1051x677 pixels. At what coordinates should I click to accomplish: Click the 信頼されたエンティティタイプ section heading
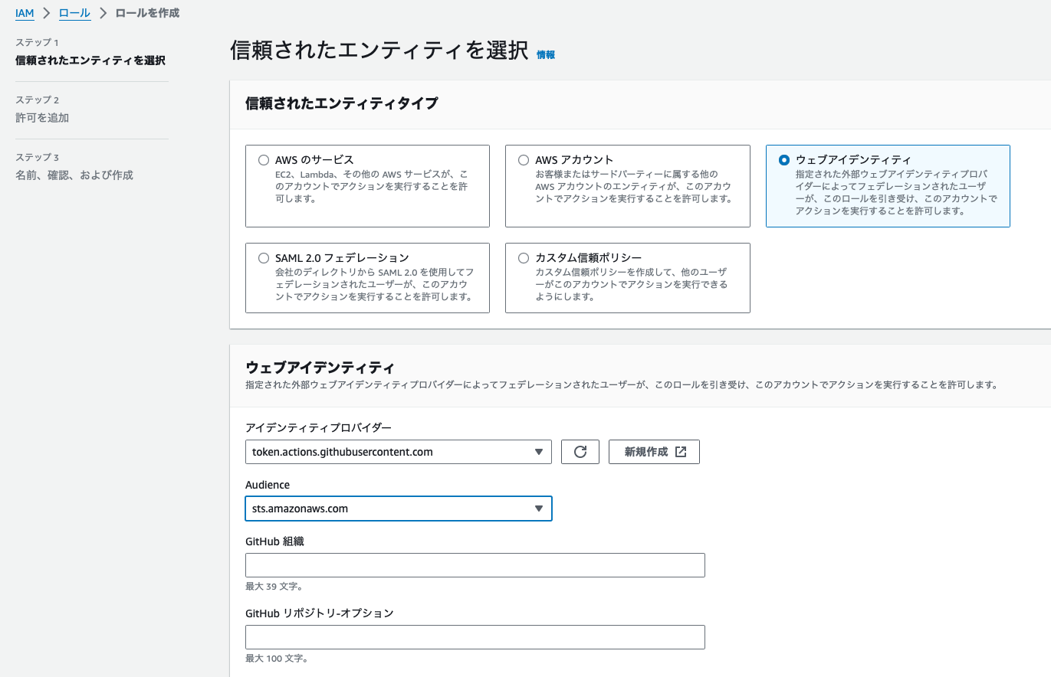[x=342, y=103]
